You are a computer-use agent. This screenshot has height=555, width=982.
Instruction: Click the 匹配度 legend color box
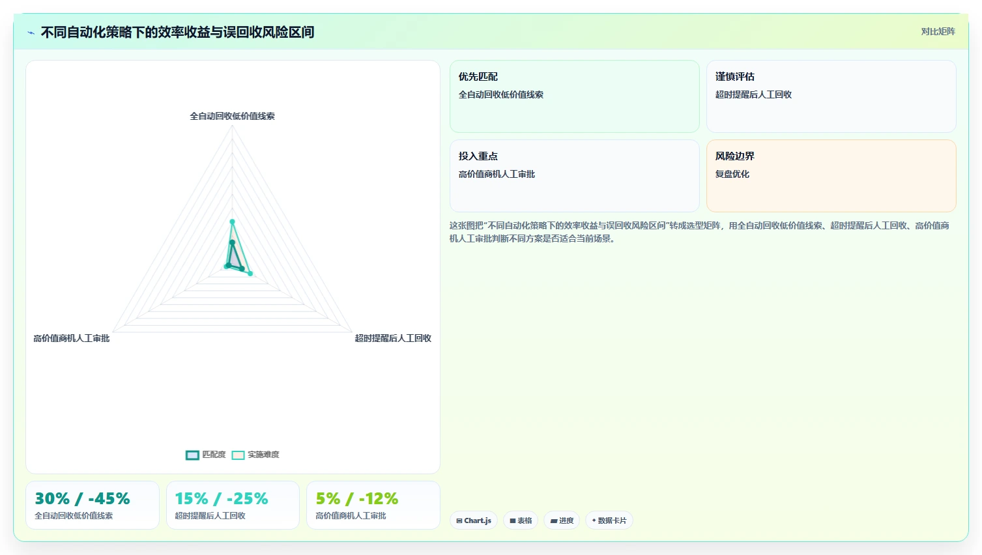(192, 455)
